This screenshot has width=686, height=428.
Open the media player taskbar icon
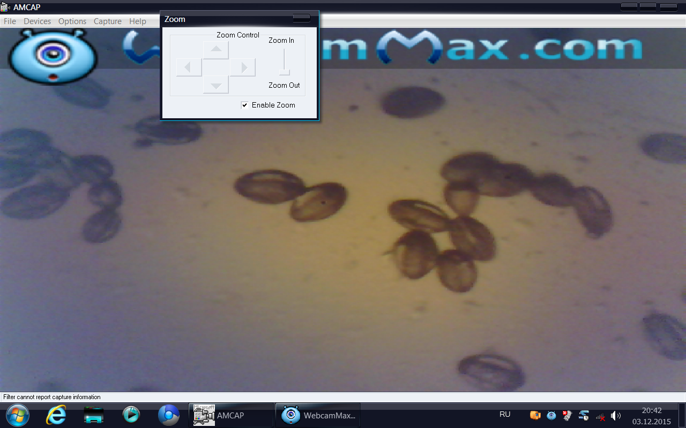131,415
